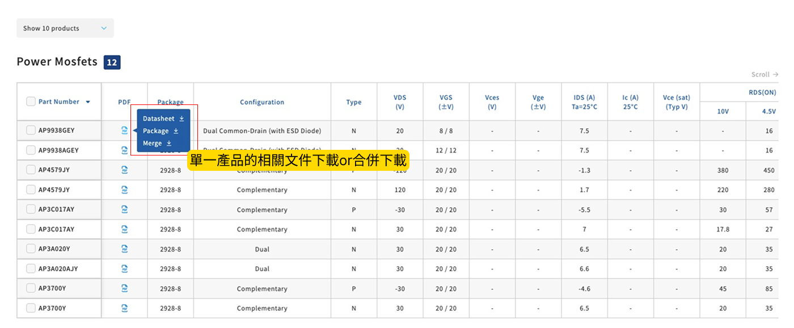This screenshot has width=794, height=328.
Task: Click the IDS (A) Ta=25°C header
Action: click(584, 102)
